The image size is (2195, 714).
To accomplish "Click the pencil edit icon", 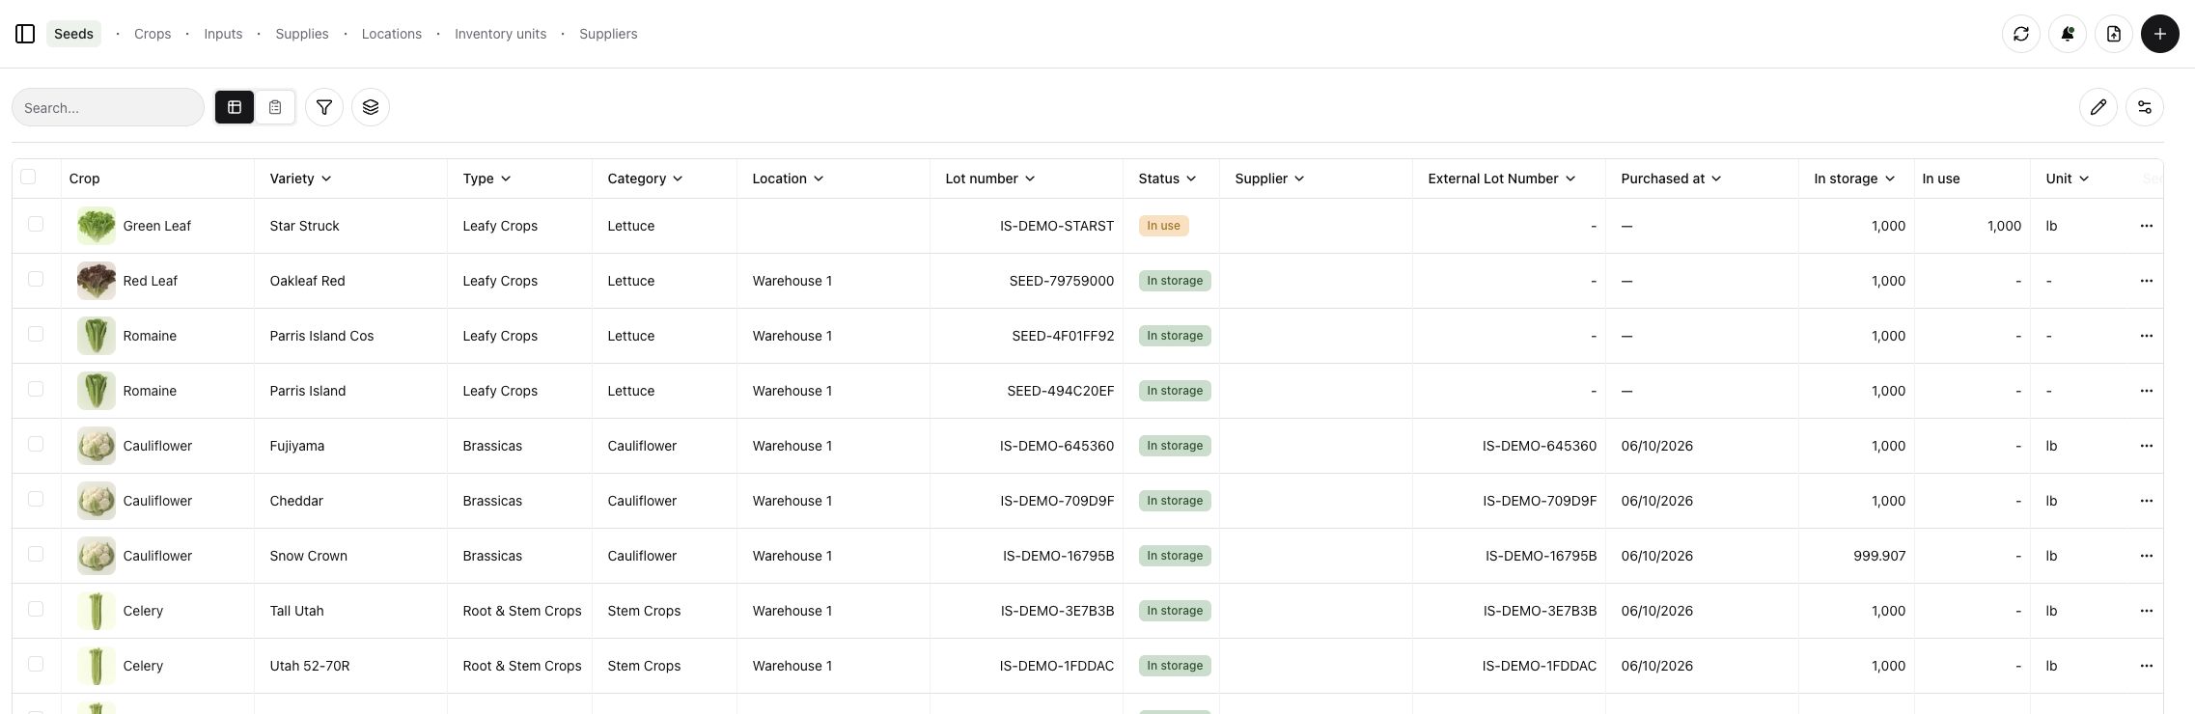I will click(2098, 107).
